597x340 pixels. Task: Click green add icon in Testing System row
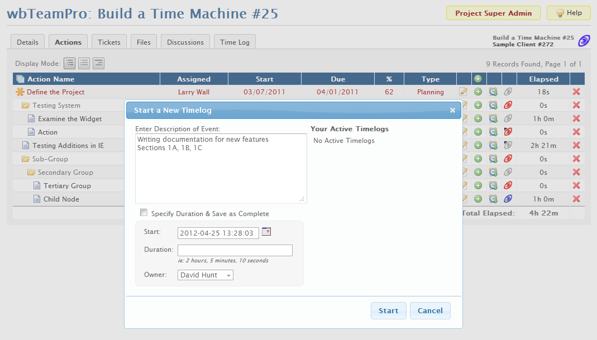click(478, 106)
